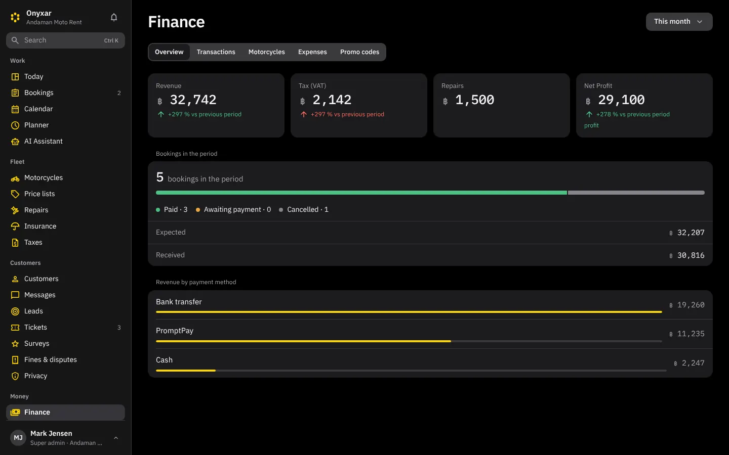Click the Tickets icon
Image resolution: width=729 pixels, height=455 pixels.
click(15, 328)
